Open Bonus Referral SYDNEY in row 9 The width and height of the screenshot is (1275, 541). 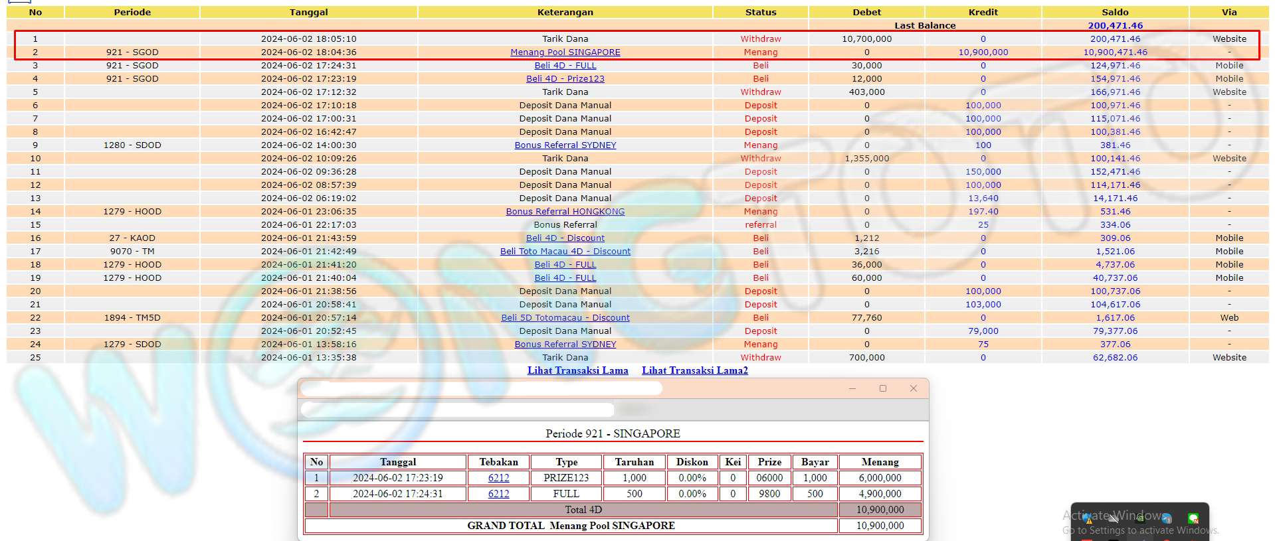tap(565, 145)
